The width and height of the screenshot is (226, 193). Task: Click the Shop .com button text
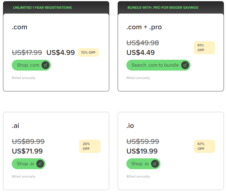point(28,65)
